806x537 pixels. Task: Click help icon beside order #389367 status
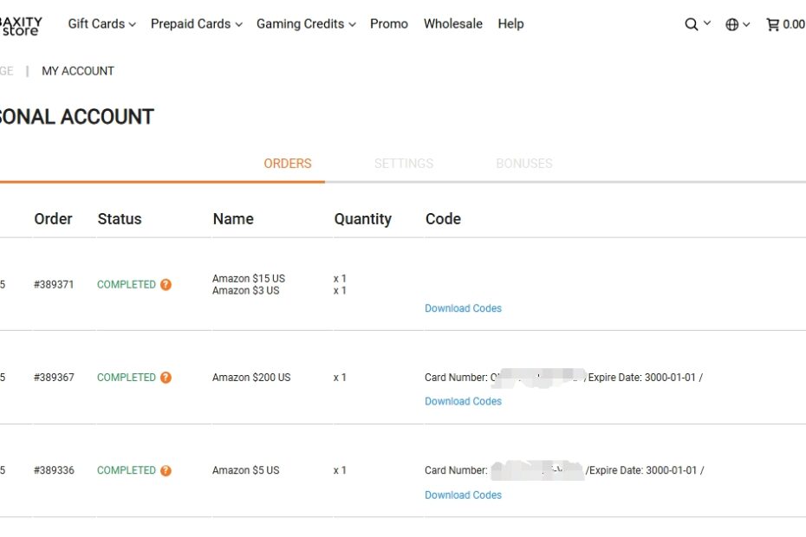pos(166,378)
